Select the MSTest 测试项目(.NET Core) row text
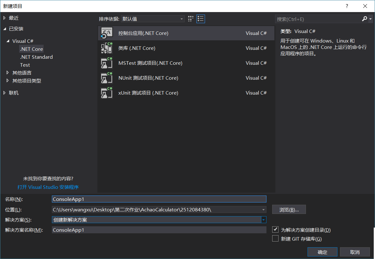Image resolution: width=375 pixels, height=259 pixels. 151,63
